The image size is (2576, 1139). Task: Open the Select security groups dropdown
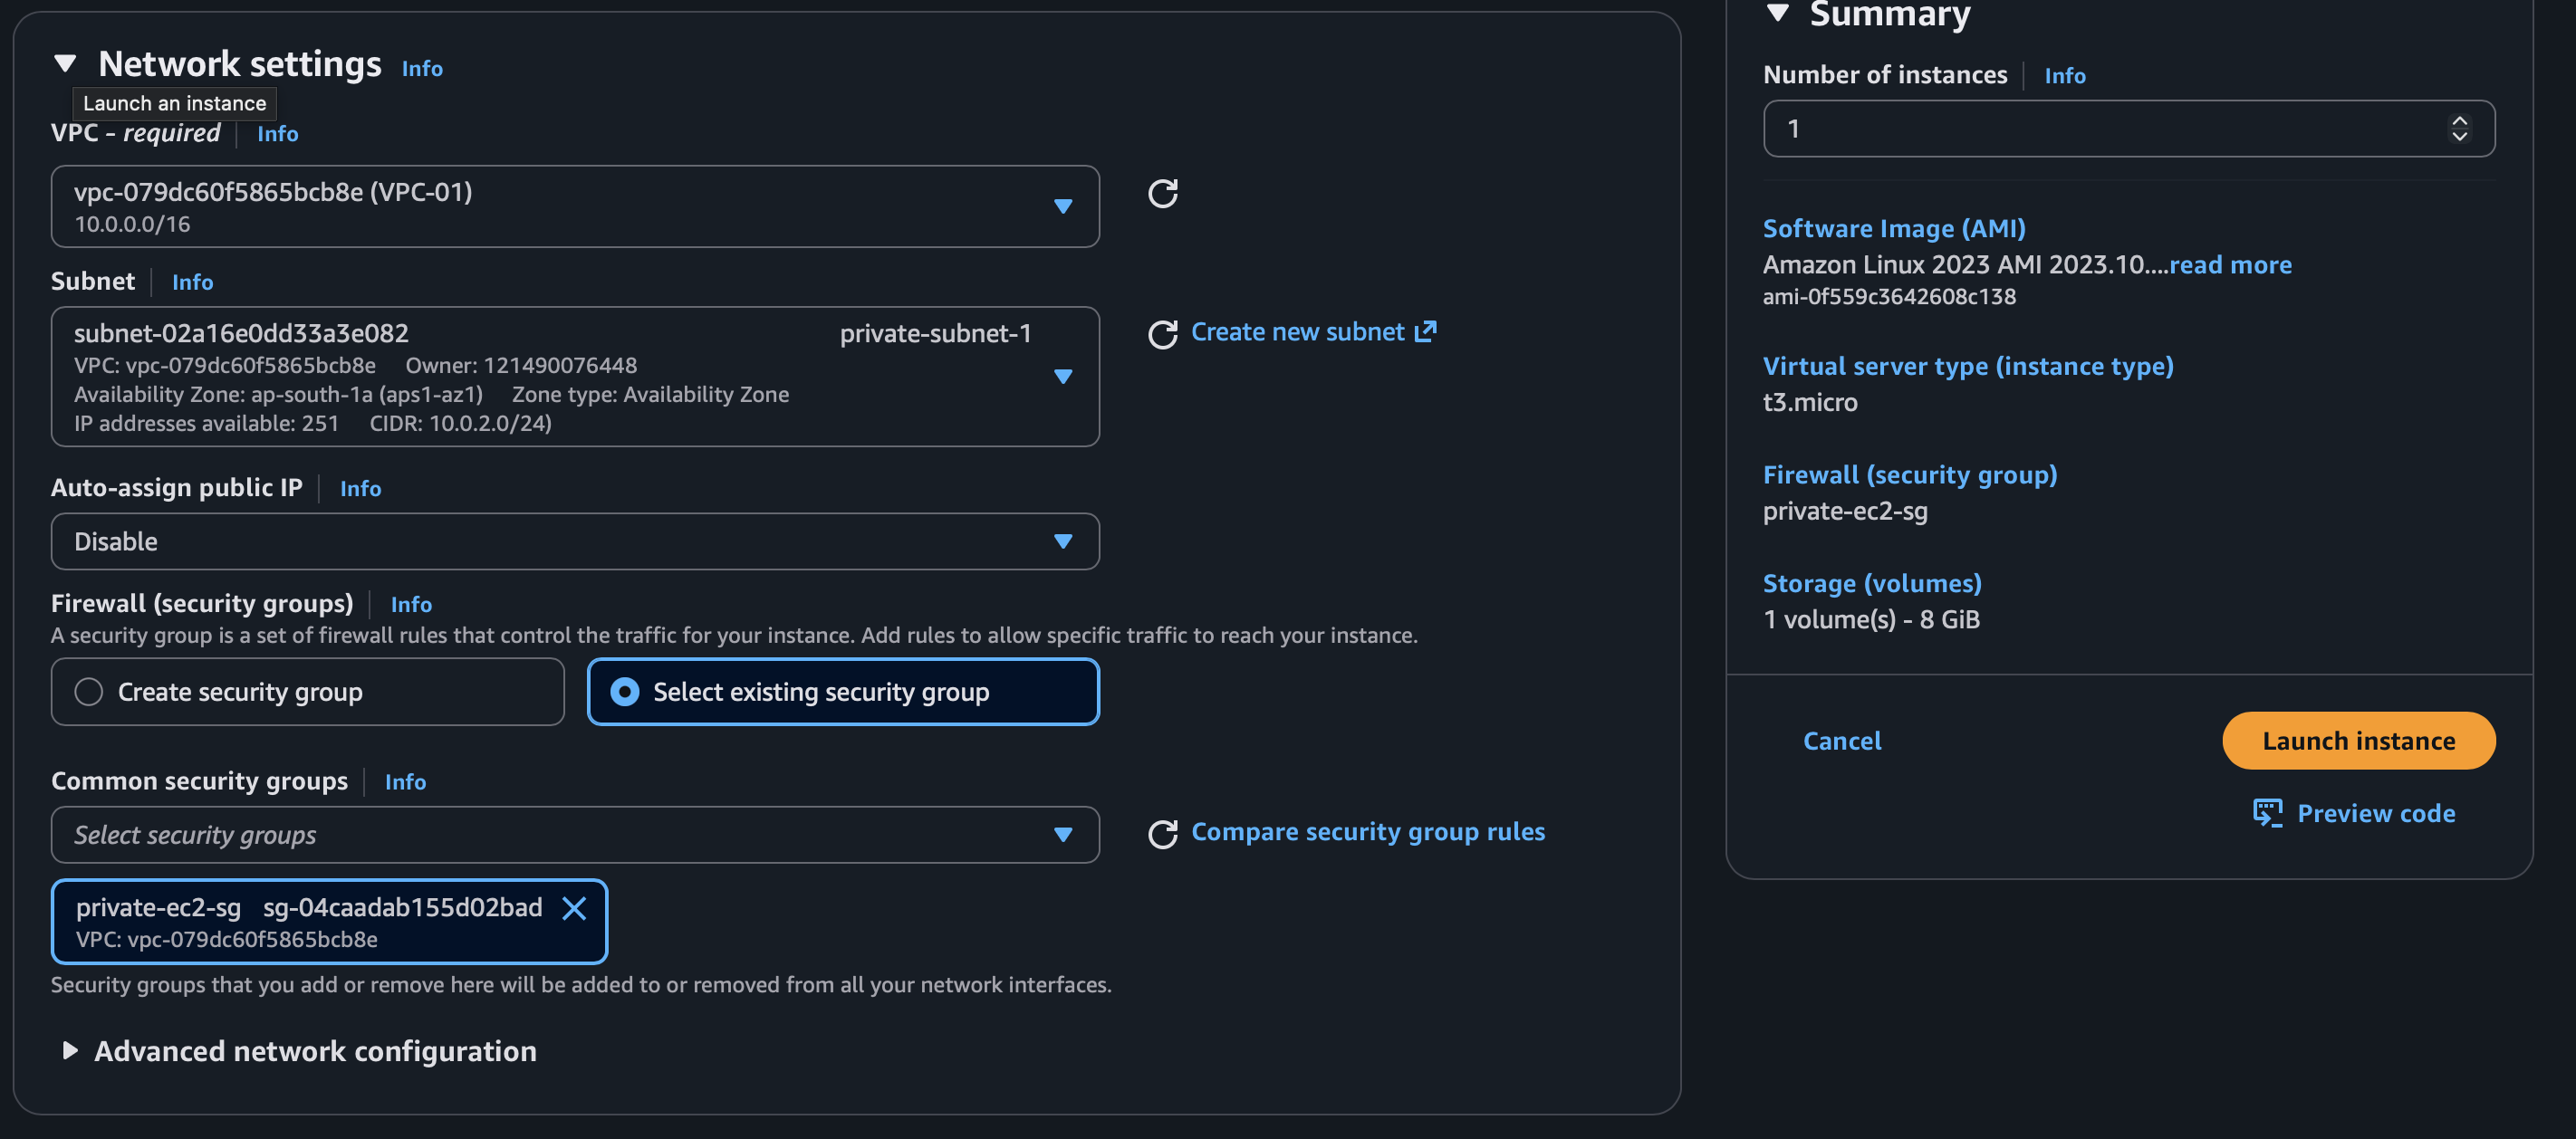click(575, 835)
